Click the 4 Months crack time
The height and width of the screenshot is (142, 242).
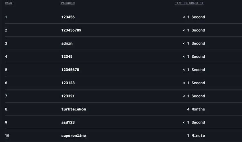[x=196, y=109]
